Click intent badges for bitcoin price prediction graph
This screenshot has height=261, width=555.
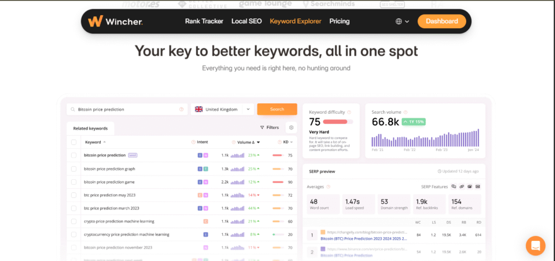(x=203, y=169)
